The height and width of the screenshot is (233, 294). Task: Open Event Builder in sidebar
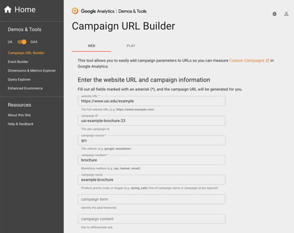pos(18,62)
